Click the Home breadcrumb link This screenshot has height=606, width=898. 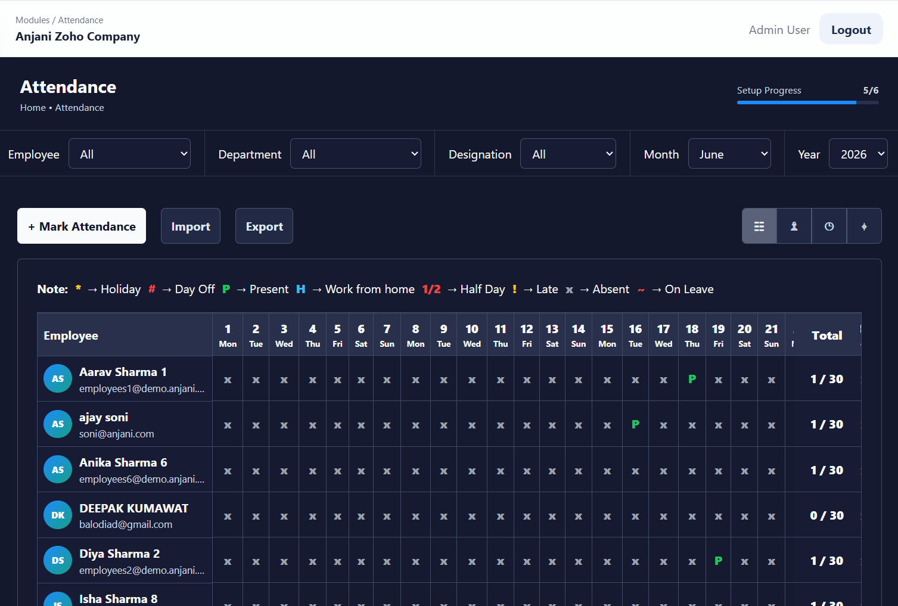[x=33, y=108]
